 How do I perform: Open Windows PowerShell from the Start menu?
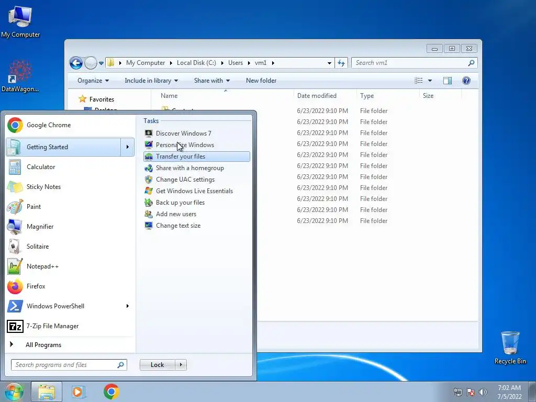[x=63, y=306]
